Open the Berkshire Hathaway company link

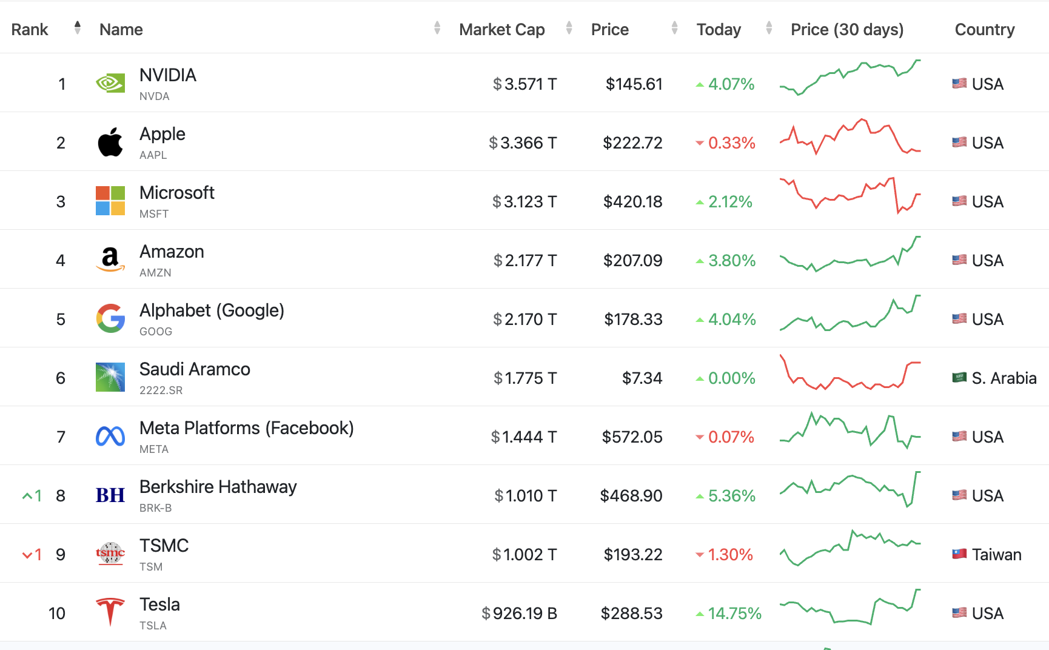(x=218, y=487)
